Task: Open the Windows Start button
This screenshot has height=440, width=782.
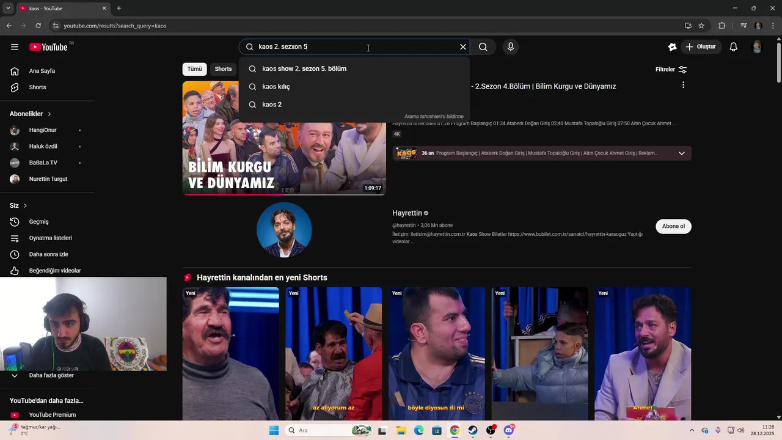Action: [x=274, y=430]
